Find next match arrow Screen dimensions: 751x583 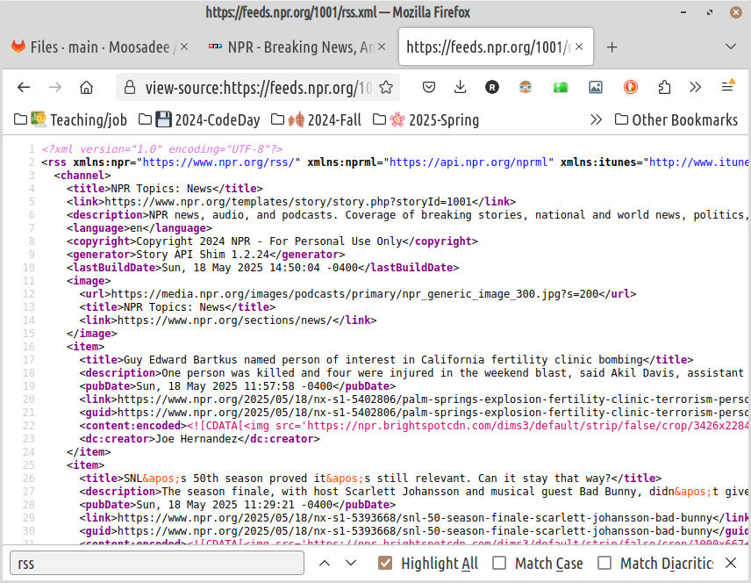351,564
